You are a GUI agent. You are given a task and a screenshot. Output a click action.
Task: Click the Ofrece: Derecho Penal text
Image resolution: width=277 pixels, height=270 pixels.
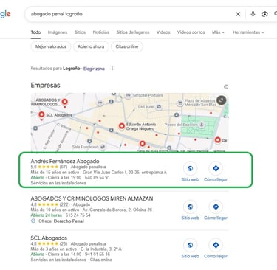click(x=61, y=221)
